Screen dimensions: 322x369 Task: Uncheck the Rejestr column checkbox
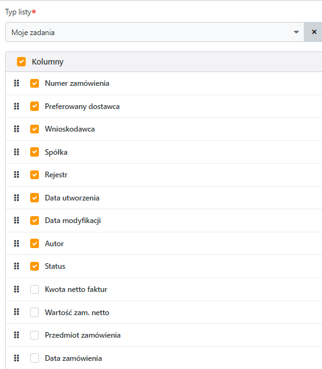click(35, 175)
